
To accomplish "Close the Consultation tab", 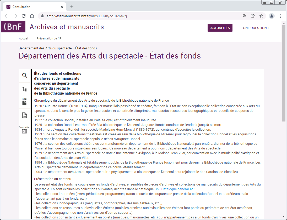I will click(62, 7).
